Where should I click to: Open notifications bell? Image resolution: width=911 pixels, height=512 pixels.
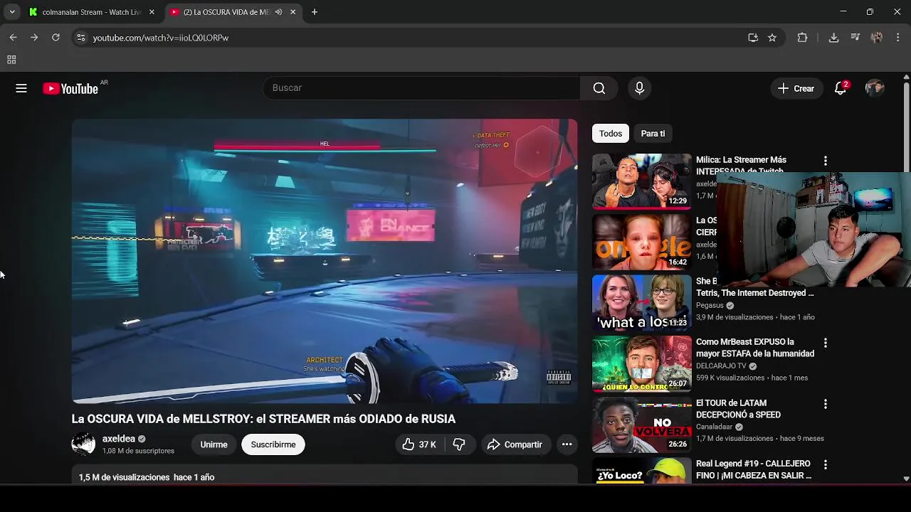[841, 88]
